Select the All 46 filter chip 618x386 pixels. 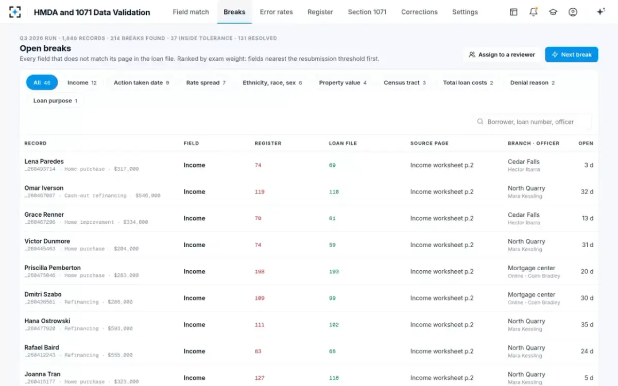(42, 83)
